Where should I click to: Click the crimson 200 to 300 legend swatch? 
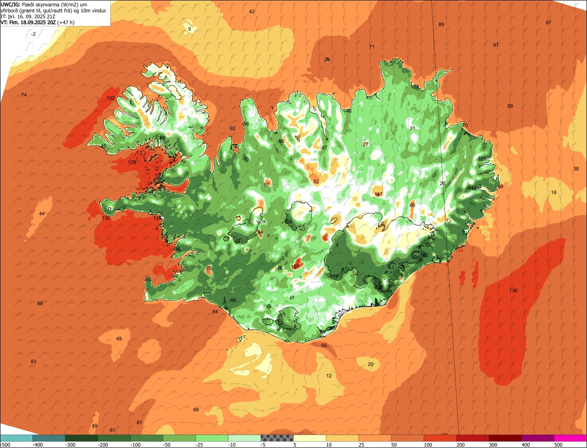473,438
